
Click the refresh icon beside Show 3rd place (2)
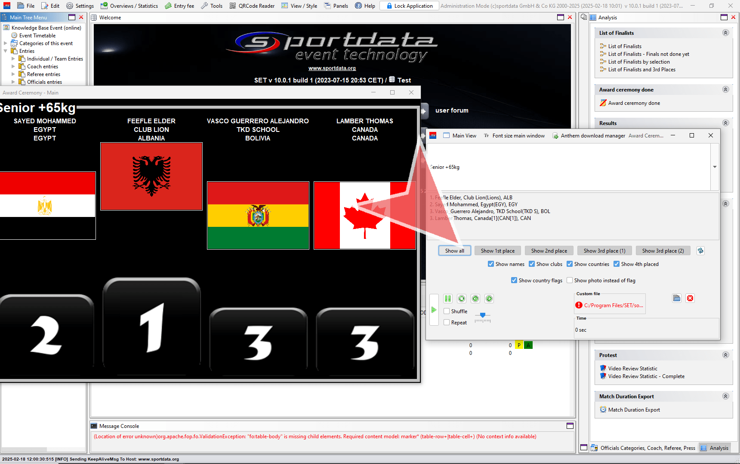700,251
